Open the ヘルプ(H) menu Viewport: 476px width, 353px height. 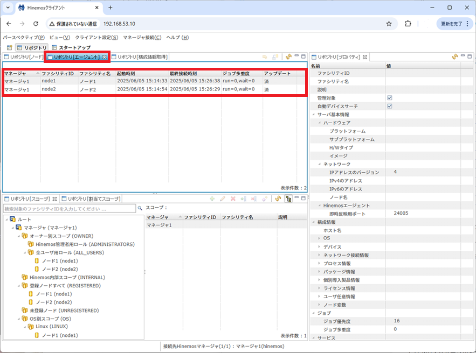(x=177, y=38)
